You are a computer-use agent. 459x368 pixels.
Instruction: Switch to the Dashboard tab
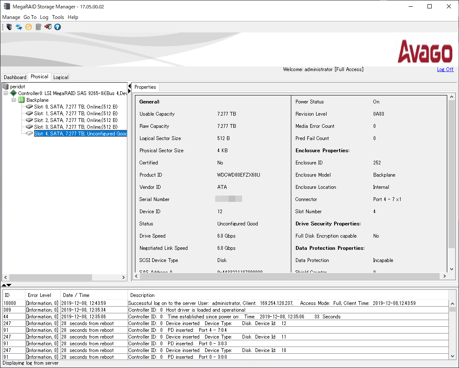point(15,77)
